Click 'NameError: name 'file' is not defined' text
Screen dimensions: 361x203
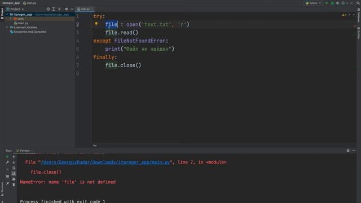click(68, 182)
